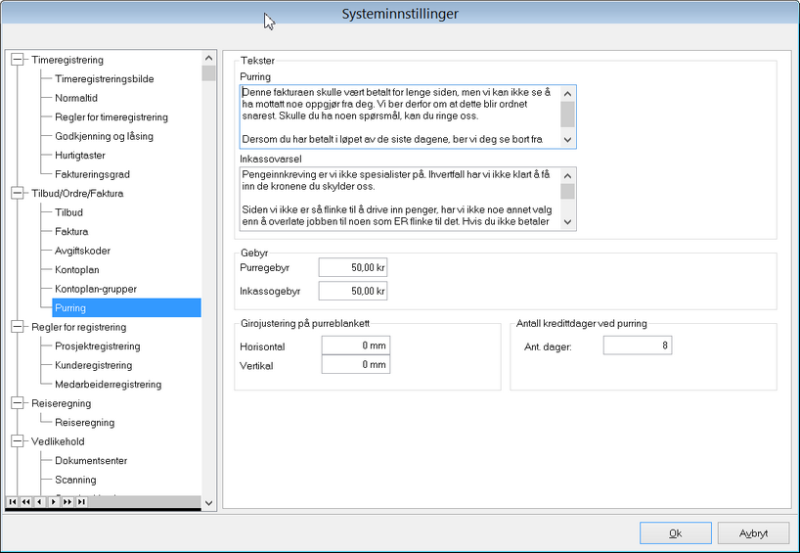
Task: Select Faktureringsgrad item
Action: 92,174
